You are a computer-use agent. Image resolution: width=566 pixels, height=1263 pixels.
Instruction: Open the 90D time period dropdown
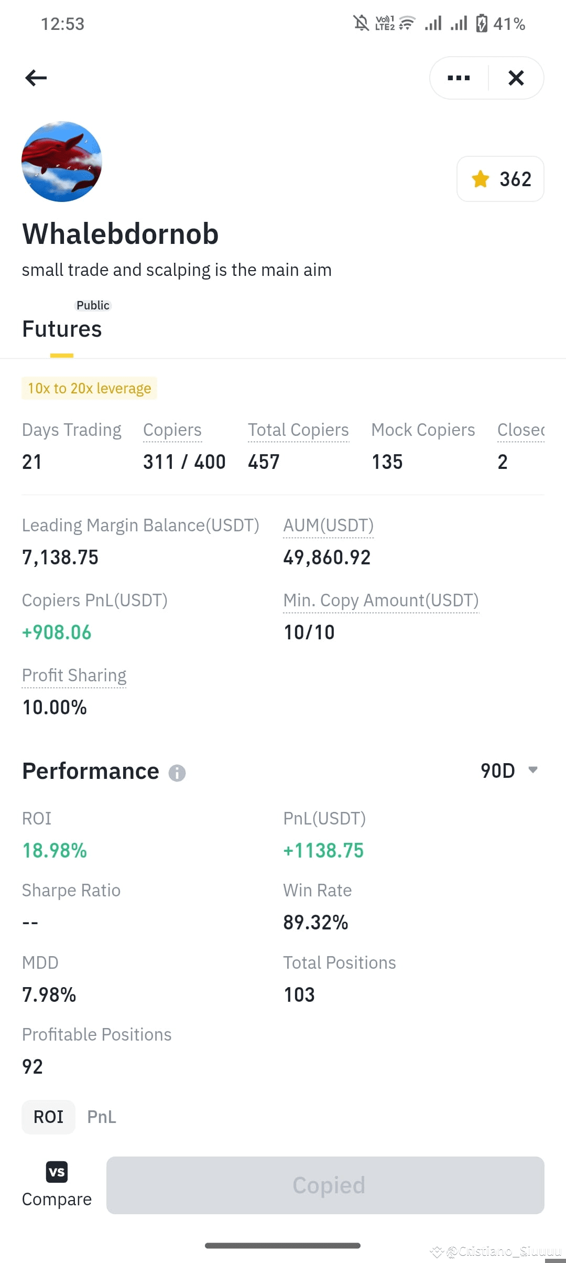point(507,770)
